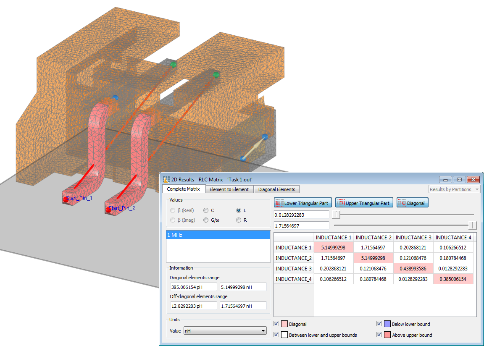484x346 pixels.
Task: Uncheck the Diagonal legend checkbox
Action: 276,324
